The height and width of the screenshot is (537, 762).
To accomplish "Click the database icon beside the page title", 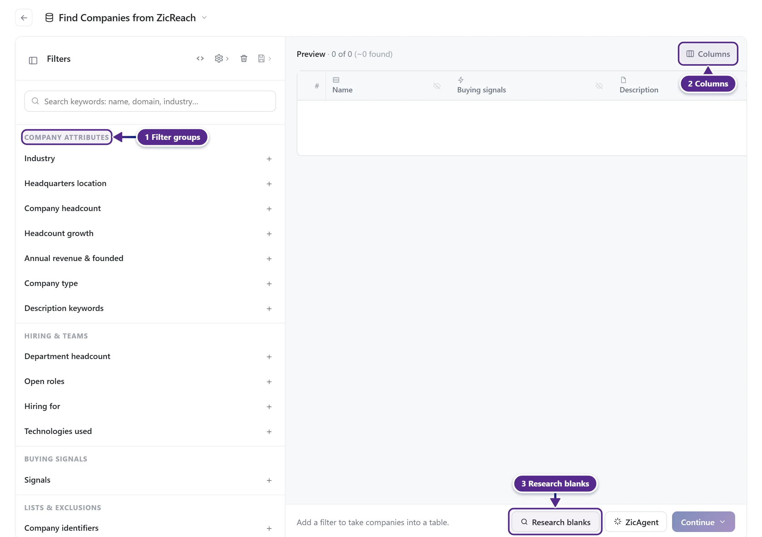I will pyautogui.click(x=49, y=17).
